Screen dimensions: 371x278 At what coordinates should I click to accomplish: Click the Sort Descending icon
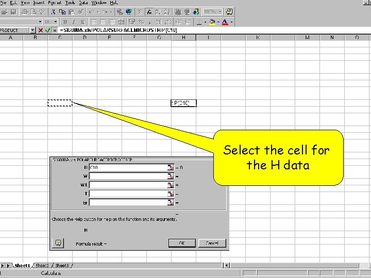click(167, 12)
